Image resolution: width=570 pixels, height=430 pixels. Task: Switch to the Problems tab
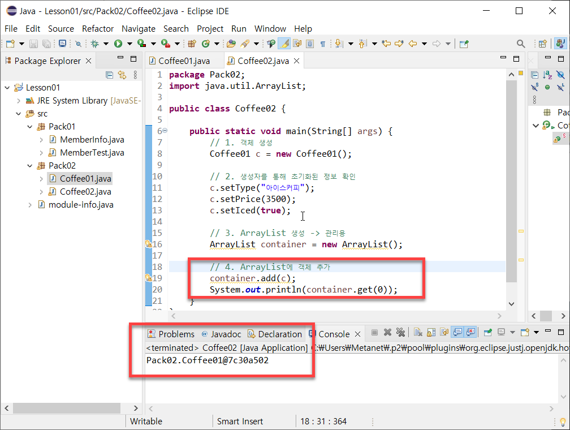[171, 334]
